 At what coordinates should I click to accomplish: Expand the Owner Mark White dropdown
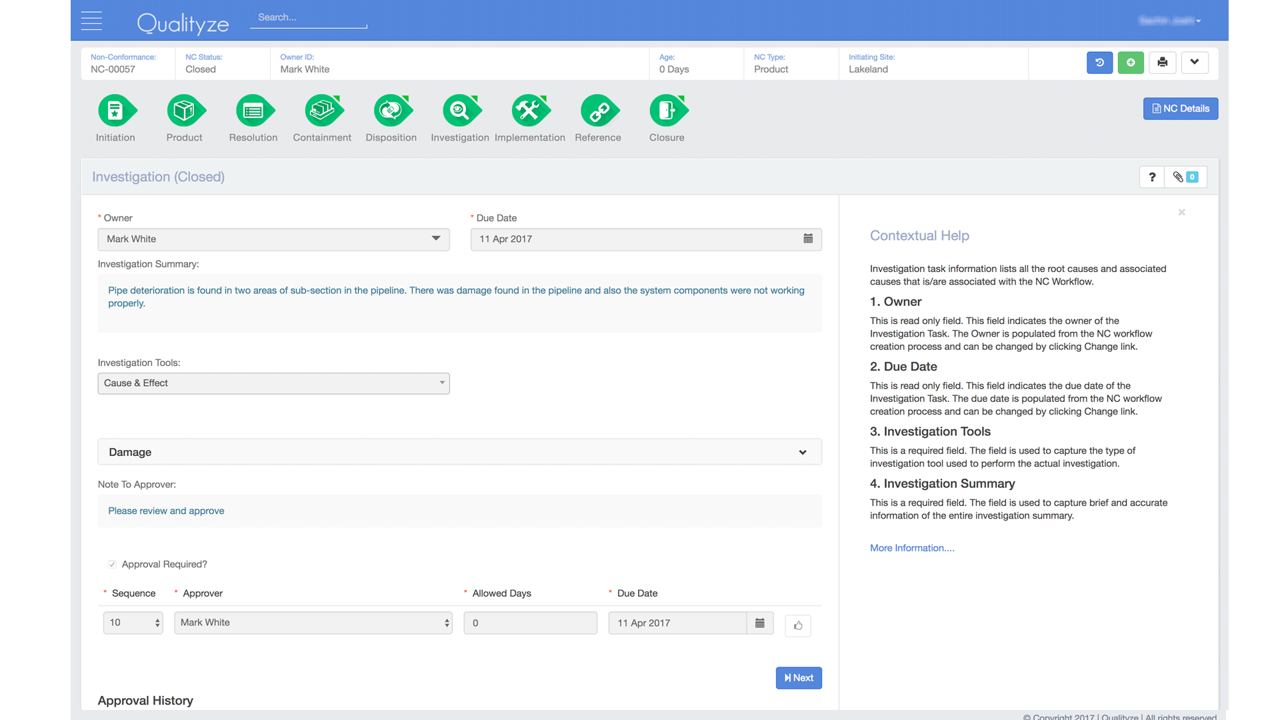point(273,239)
